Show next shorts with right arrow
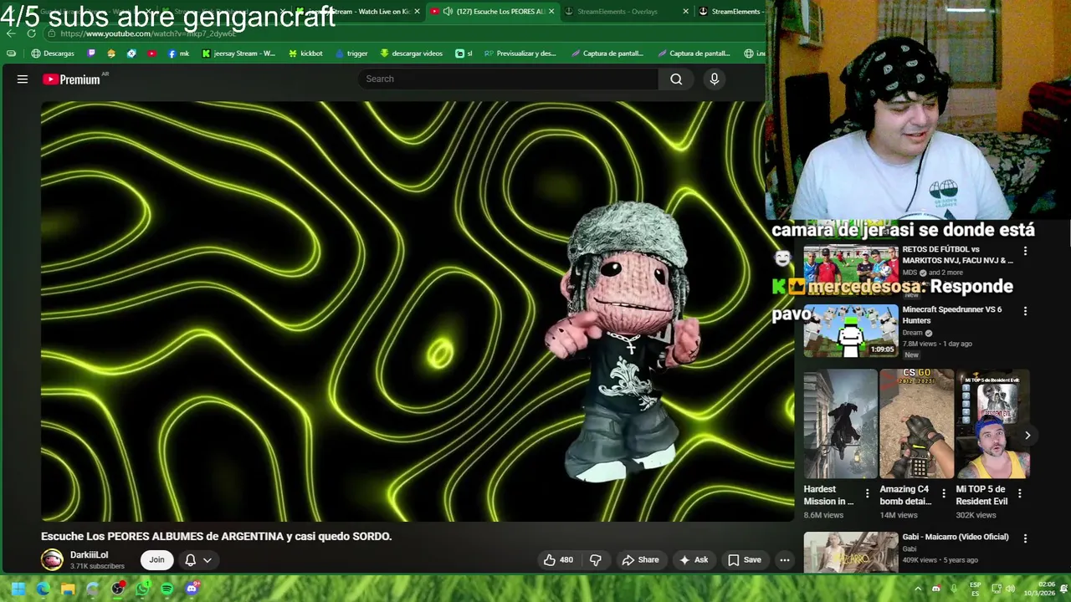 click(x=1027, y=436)
